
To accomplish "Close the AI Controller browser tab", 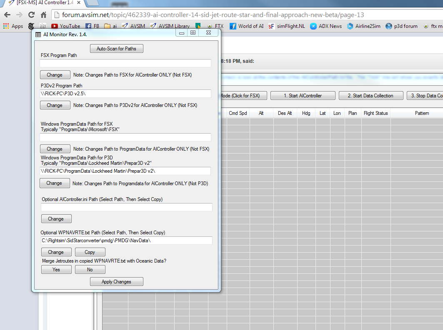I will 79,2.
